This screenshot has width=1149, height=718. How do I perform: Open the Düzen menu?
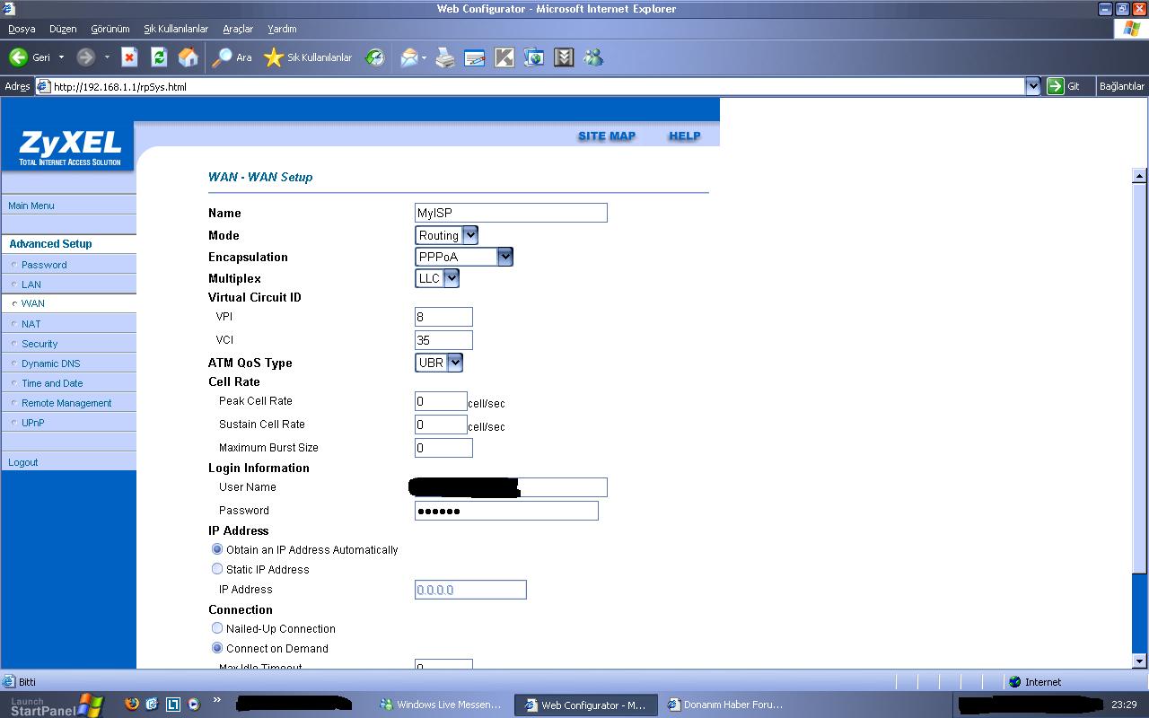[x=63, y=29]
